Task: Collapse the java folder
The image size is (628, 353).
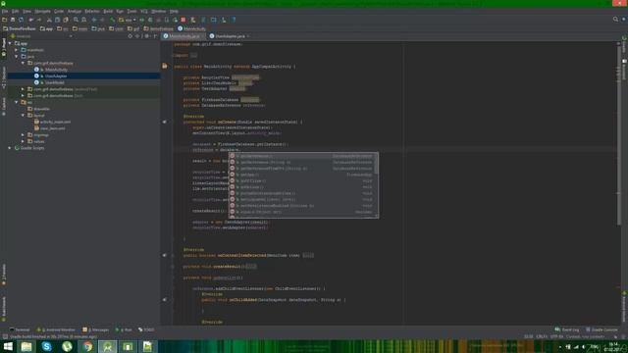Action: [x=17, y=57]
